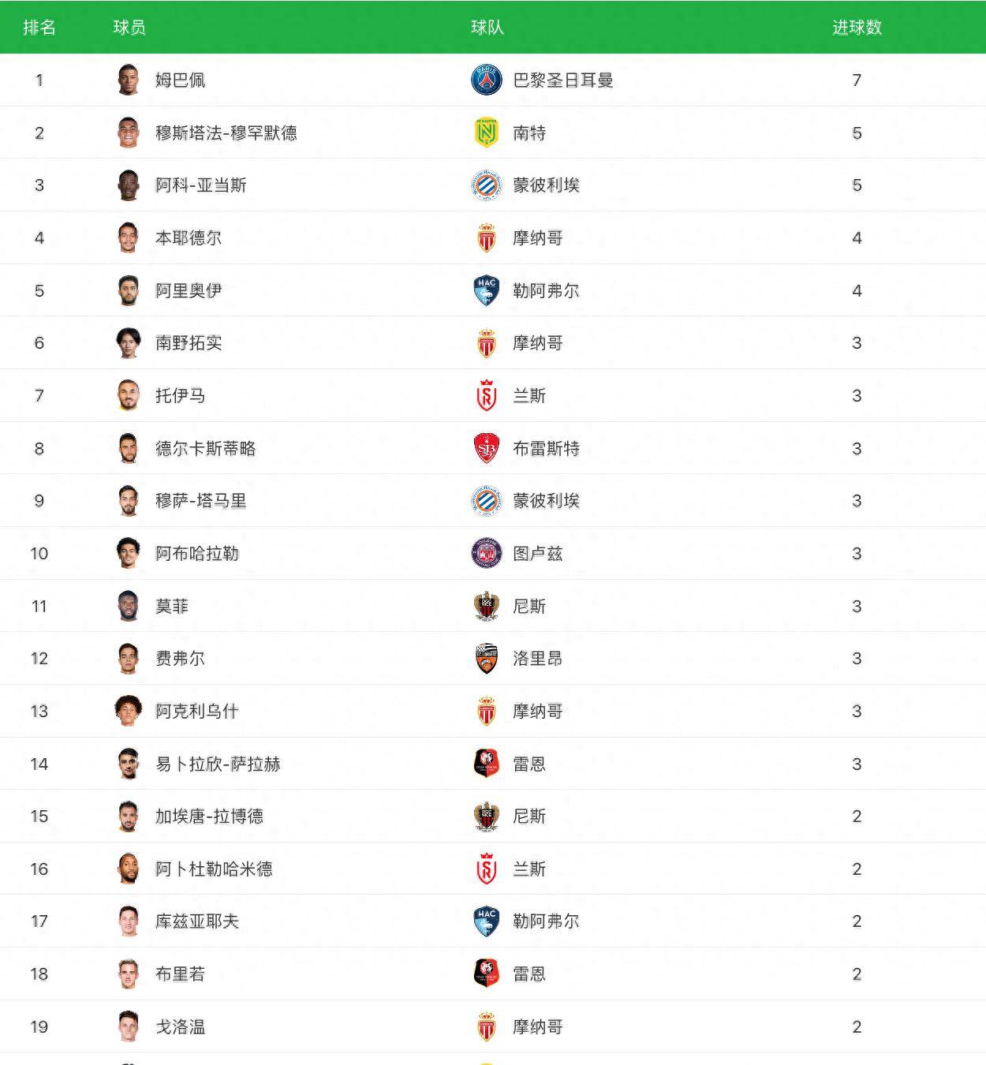This screenshot has height=1065, width=986.
Task: Click the Toulouse purple club badge
Action: (486, 553)
